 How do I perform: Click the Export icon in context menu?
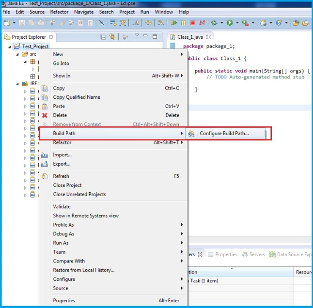coord(44,164)
